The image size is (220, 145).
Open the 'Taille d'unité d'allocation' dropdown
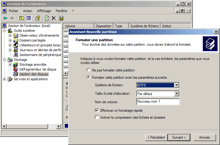177,94
